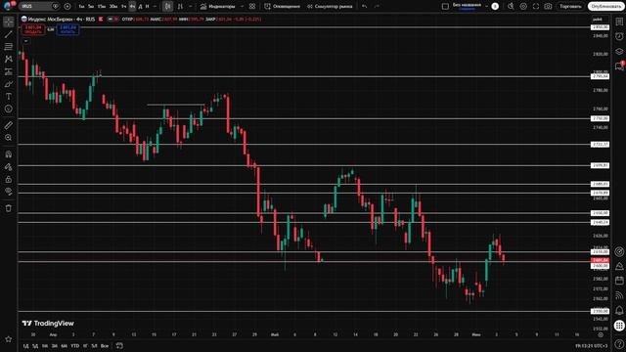Viewport: 626px width, 352px height.
Task: Click the red sell price button
Action: [33, 29]
